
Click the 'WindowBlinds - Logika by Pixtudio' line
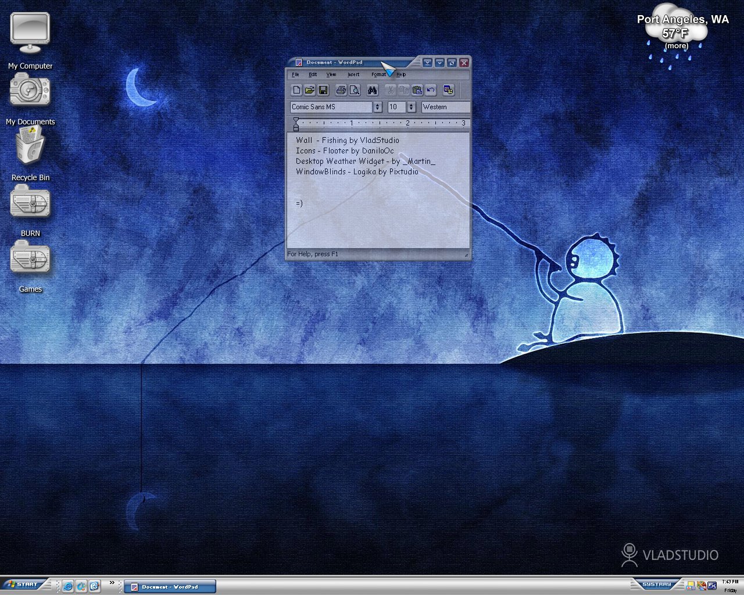pos(357,171)
